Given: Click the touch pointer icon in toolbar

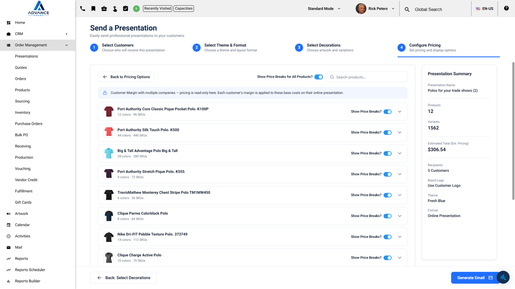Looking at the screenshot, I should coord(115,8).
